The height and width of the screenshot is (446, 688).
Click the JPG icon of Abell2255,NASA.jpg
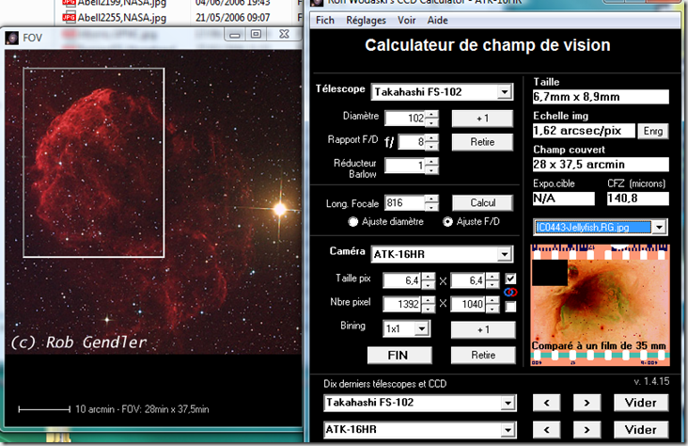[69, 18]
